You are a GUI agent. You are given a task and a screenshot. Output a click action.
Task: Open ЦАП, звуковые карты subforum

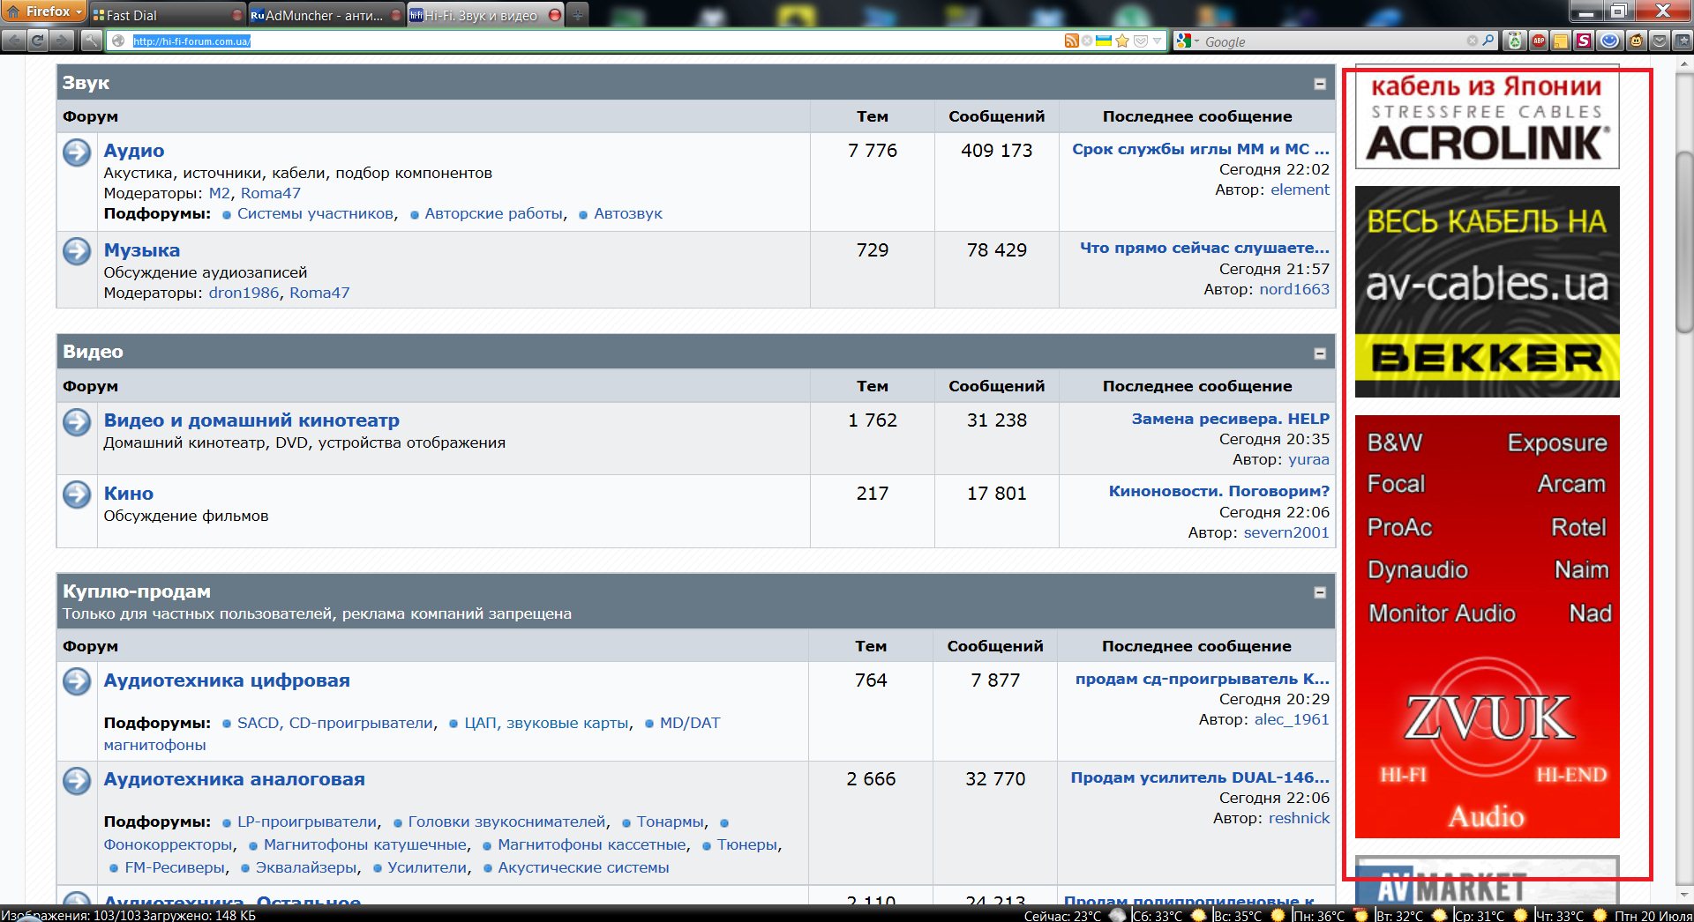coord(546,723)
